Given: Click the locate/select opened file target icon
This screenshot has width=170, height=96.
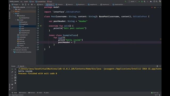Looking at the screenshot, I should 23,5.
